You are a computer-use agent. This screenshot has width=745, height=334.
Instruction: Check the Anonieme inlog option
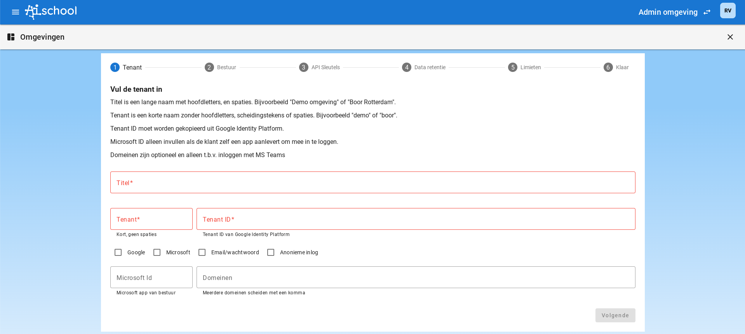[x=271, y=252]
